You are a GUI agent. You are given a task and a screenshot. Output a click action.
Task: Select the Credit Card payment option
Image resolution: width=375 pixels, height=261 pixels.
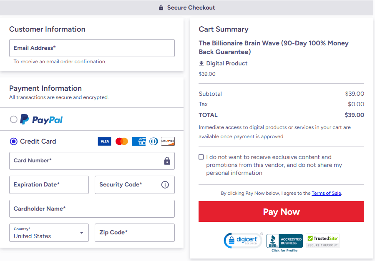[x=13, y=141]
